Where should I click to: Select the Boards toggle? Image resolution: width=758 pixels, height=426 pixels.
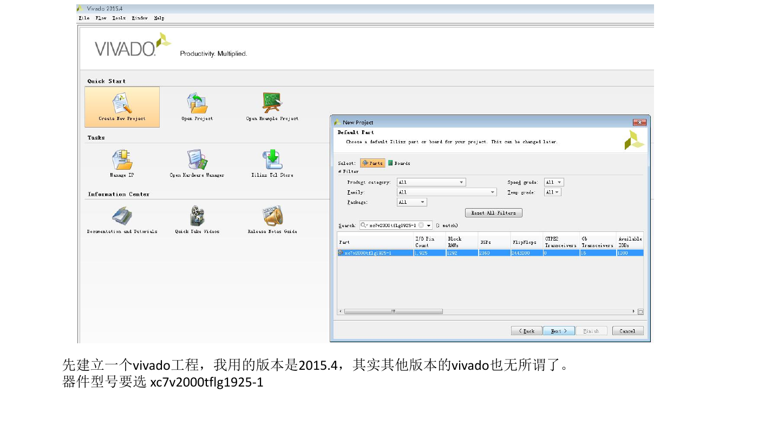(400, 163)
